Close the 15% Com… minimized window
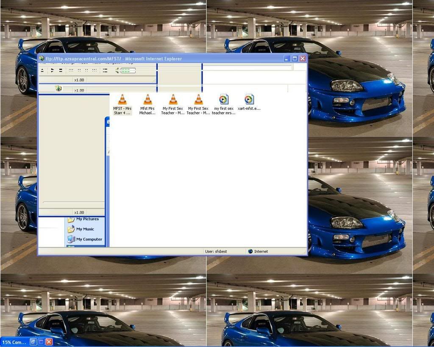The height and width of the screenshot is (347, 434). pos(49,342)
